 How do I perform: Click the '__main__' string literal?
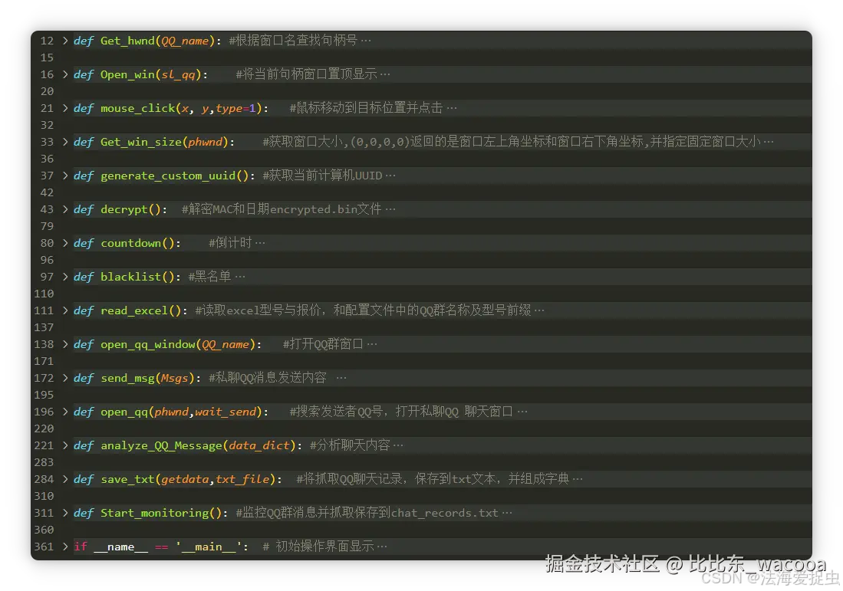209,547
